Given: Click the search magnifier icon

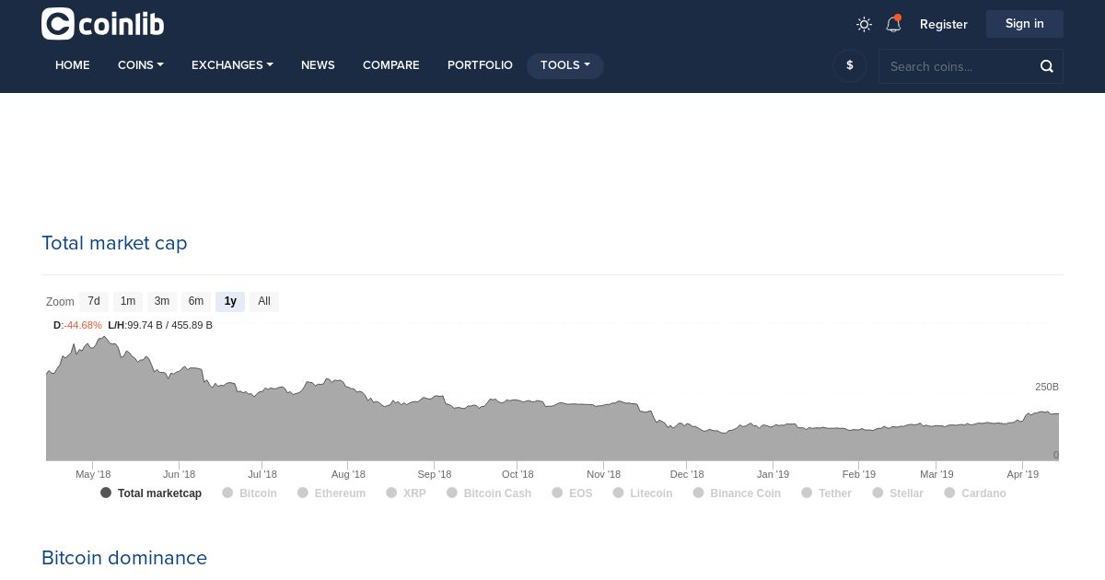Looking at the screenshot, I should (x=1047, y=66).
